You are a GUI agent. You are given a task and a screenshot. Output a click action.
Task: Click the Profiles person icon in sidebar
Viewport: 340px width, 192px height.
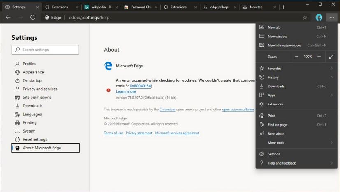pyautogui.click(x=17, y=64)
